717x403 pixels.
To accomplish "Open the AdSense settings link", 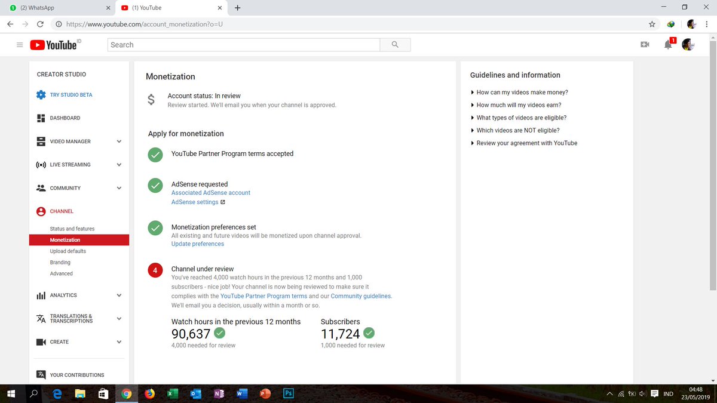I will point(195,202).
